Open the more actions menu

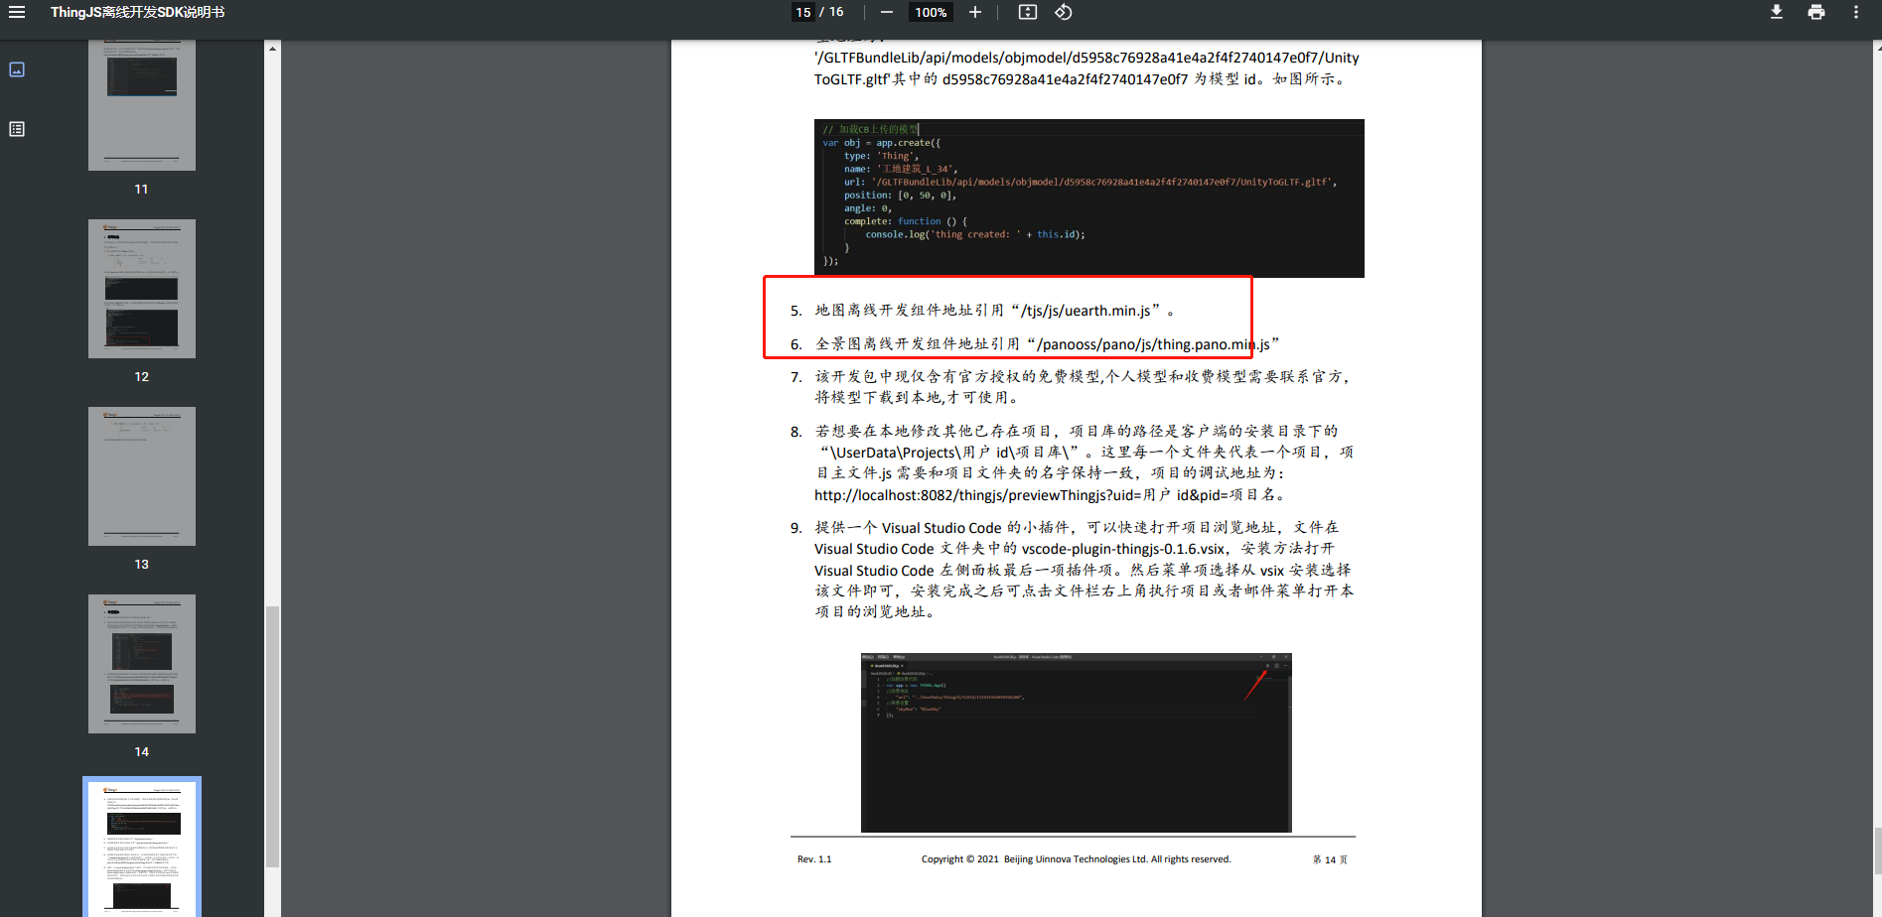click(1856, 12)
